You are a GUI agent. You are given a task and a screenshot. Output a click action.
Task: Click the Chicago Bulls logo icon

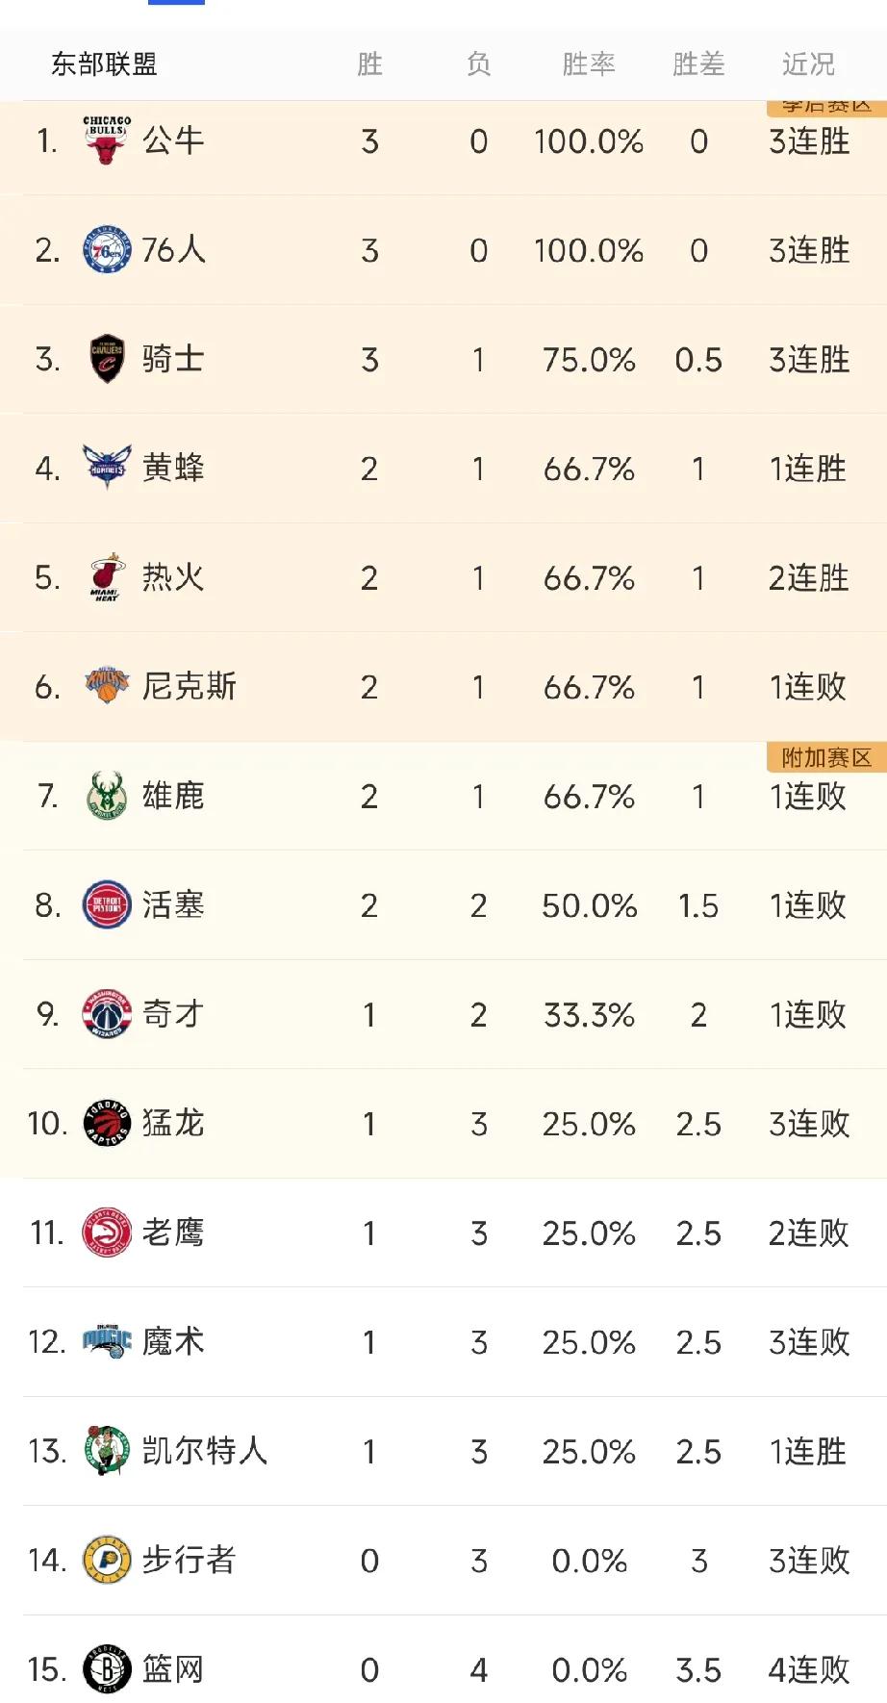(x=107, y=140)
